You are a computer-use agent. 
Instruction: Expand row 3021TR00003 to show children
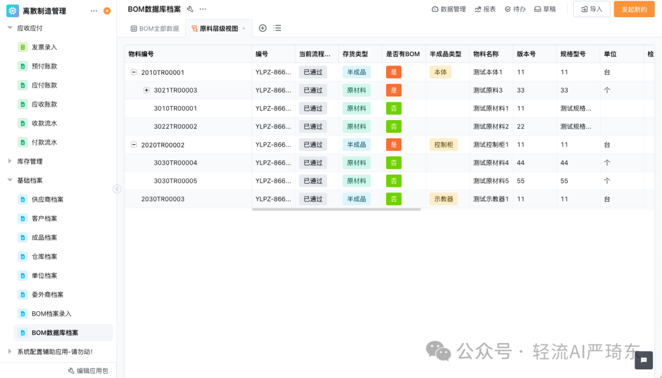146,90
